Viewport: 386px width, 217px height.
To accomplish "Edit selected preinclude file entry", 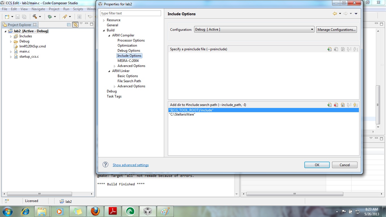I will pos(342,49).
